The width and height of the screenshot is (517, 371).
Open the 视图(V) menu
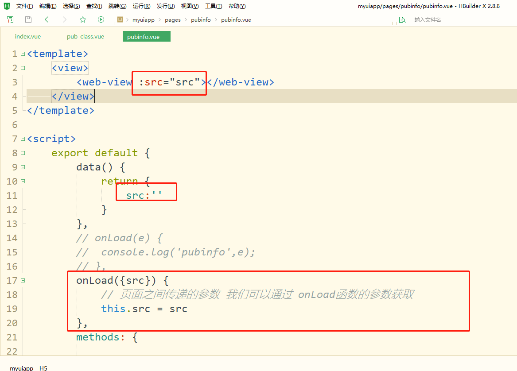pos(190,6)
